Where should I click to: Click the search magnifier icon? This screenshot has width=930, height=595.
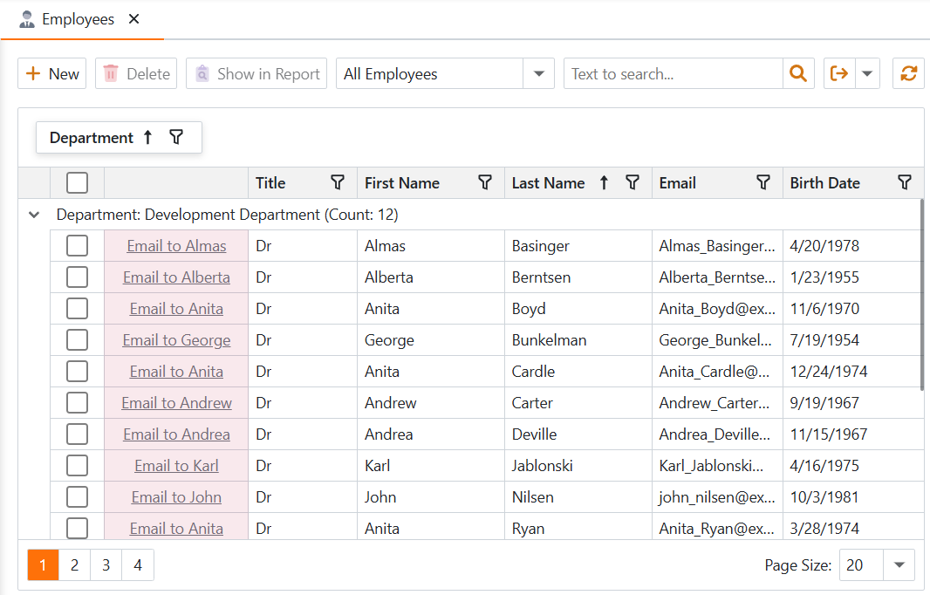(x=798, y=73)
